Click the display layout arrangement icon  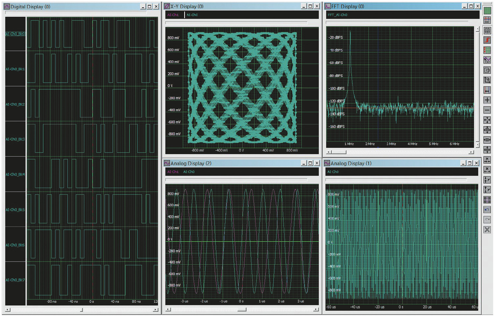pyautogui.click(x=487, y=200)
